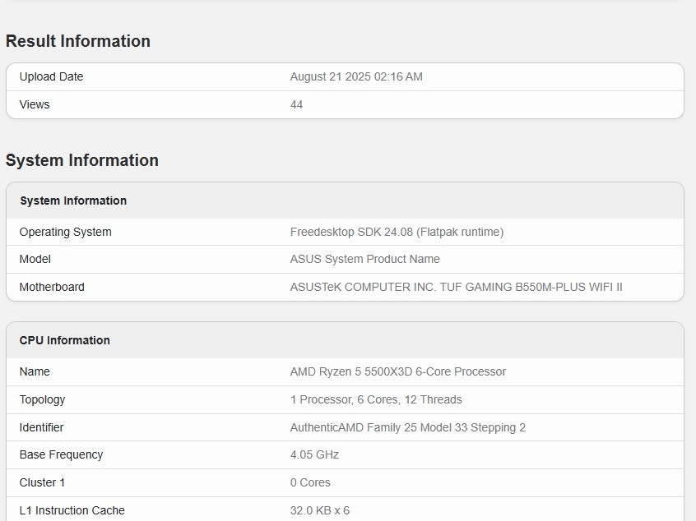Click the Upload Date row label

coord(51,76)
